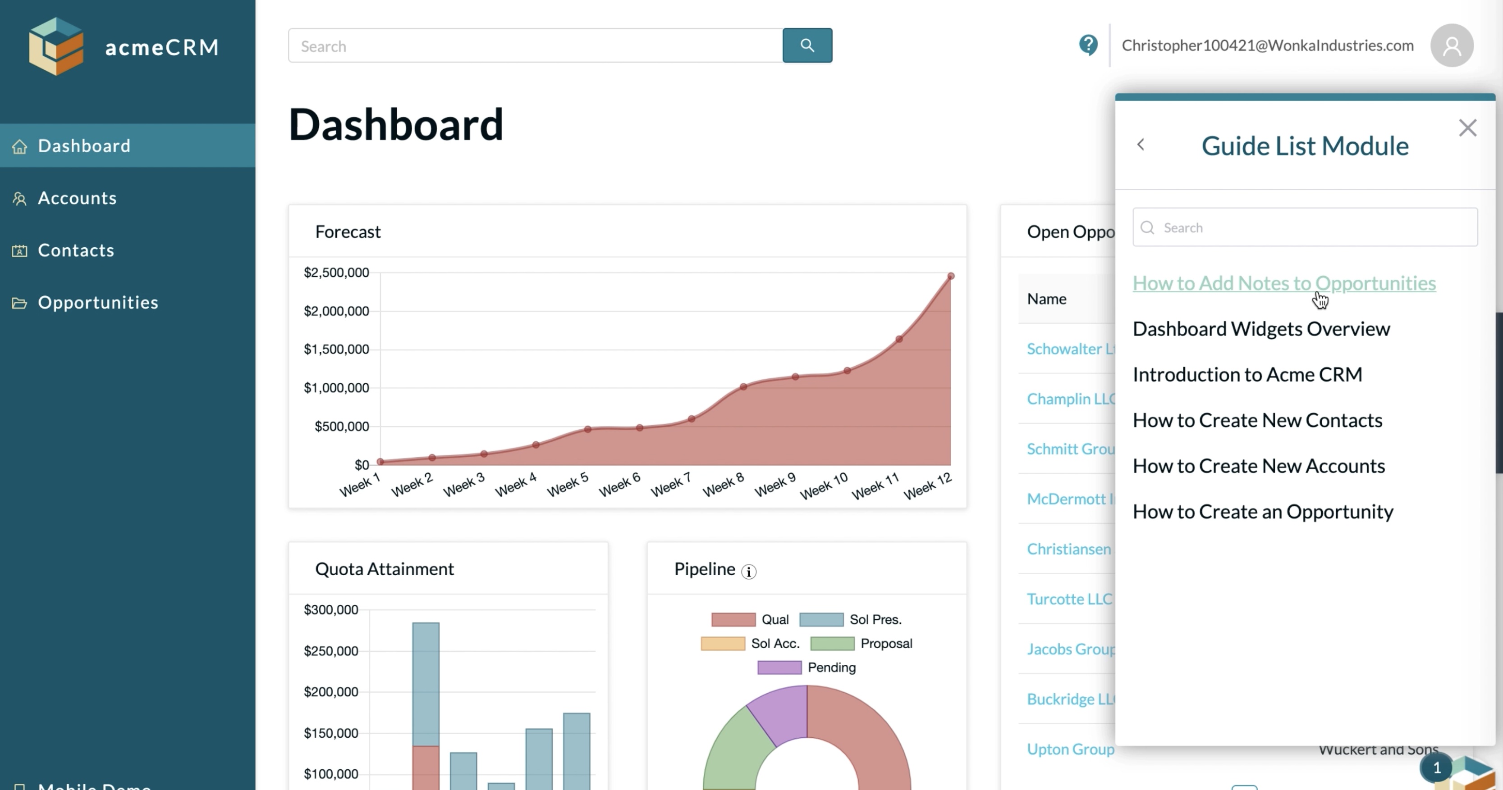The height and width of the screenshot is (790, 1503).
Task: Click the Pipeline info icon
Action: 749,572
